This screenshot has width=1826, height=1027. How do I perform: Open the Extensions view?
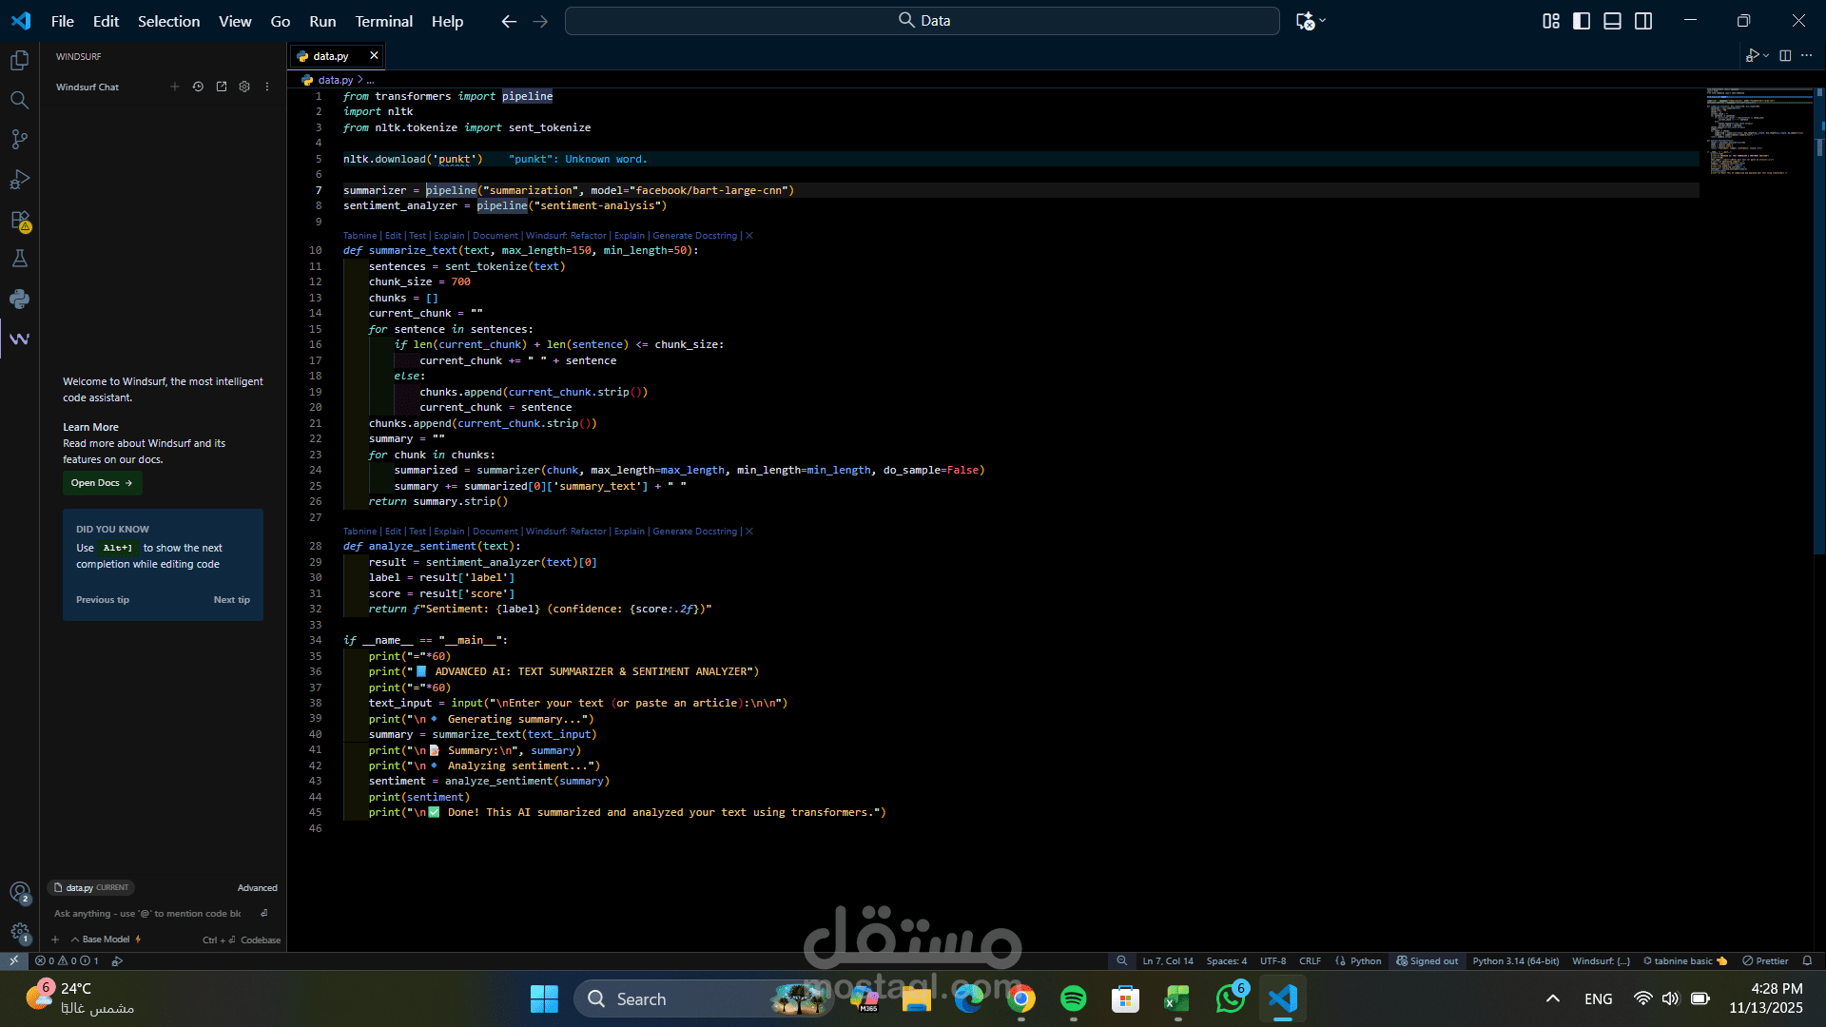[x=19, y=220]
